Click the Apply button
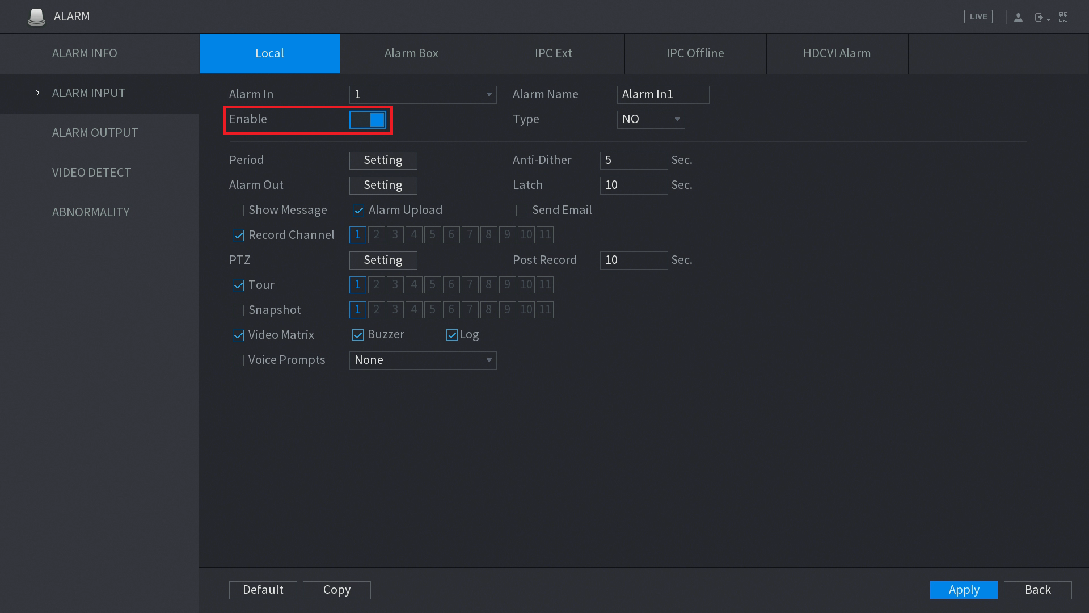Viewport: 1089px width, 613px height. (x=964, y=590)
